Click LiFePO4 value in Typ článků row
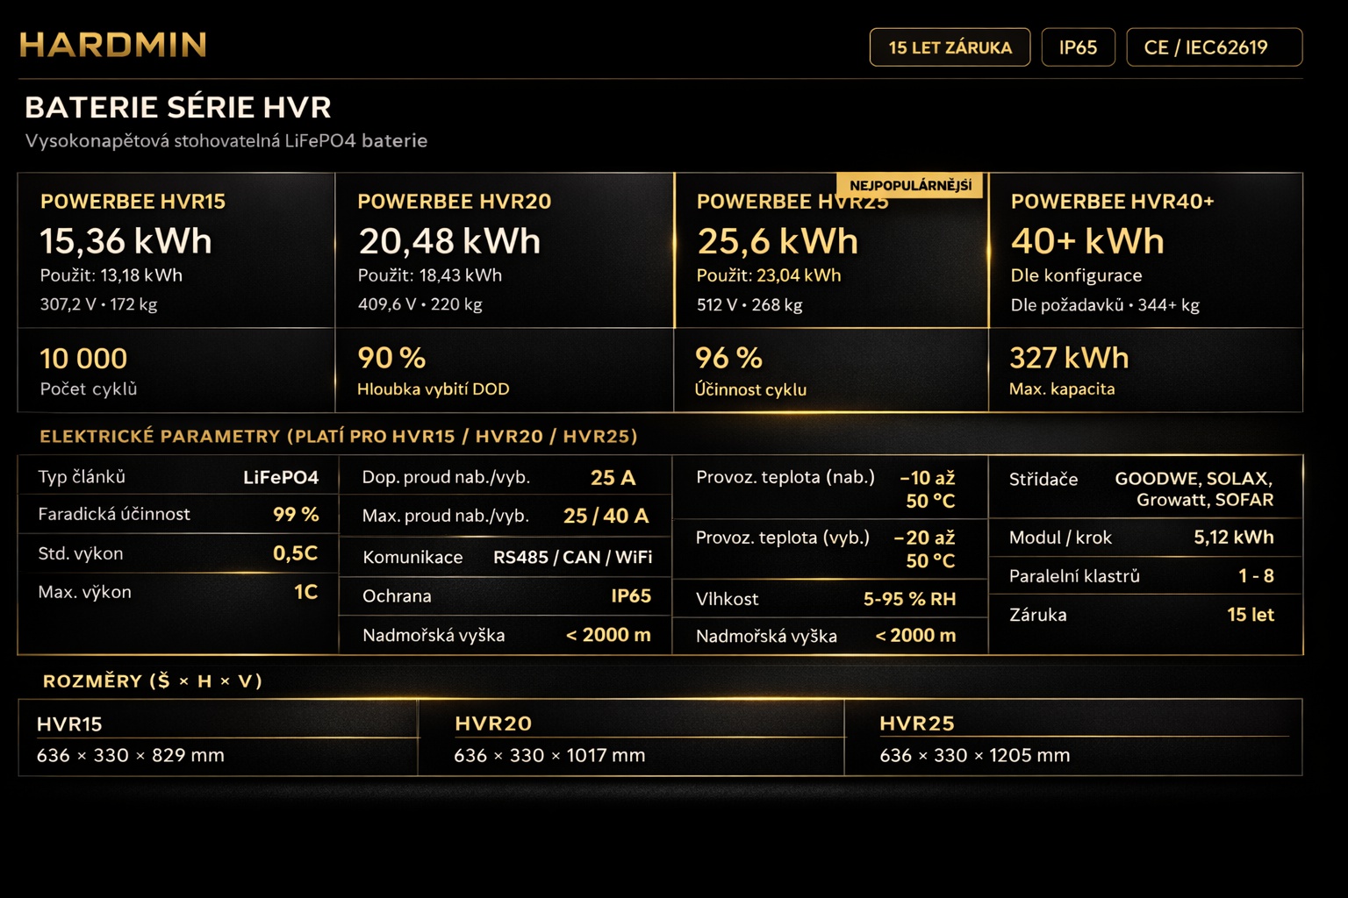Image resolution: width=1348 pixels, height=898 pixels. pos(281,478)
